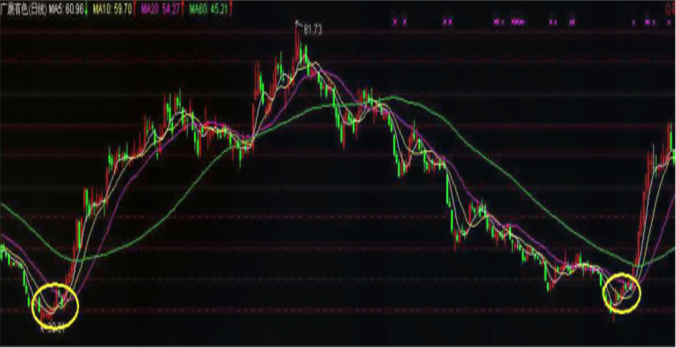Click the small arrow pointing at 81.73 high
Image resolution: width=676 pixels, height=348 pixels.
click(299, 23)
